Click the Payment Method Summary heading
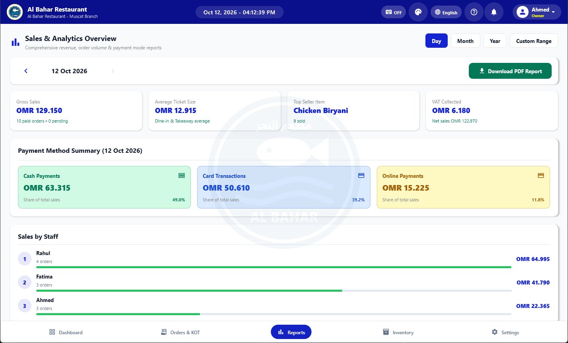Screen dimensions: 568x343 [x=80, y=151]
